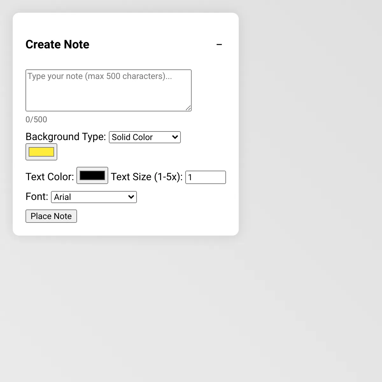Click the chevron arrow on Solid Color selector

(x=175, y=137)
